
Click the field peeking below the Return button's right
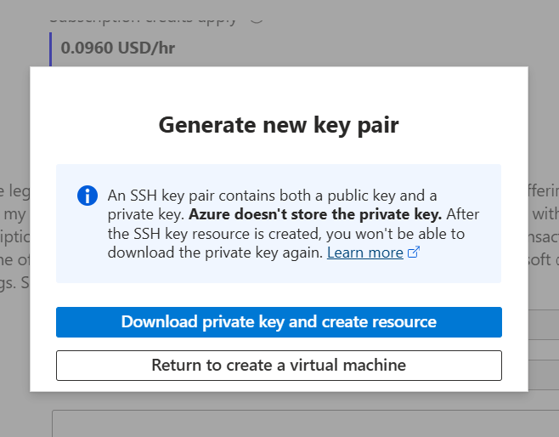(x=543, y=373)
